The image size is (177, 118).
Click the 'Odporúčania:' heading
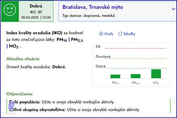point(20,94)
